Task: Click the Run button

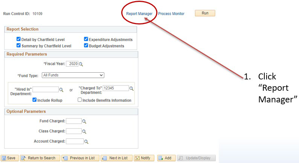Action: point(205,13)
